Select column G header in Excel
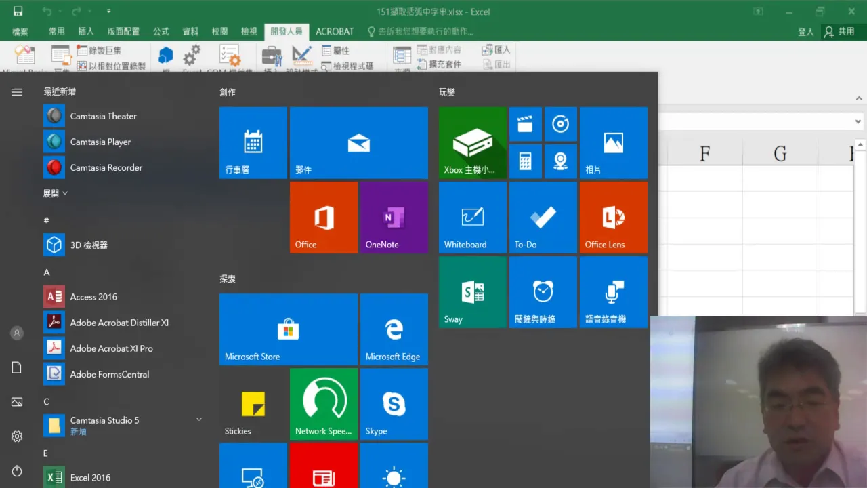 point(780,154)
